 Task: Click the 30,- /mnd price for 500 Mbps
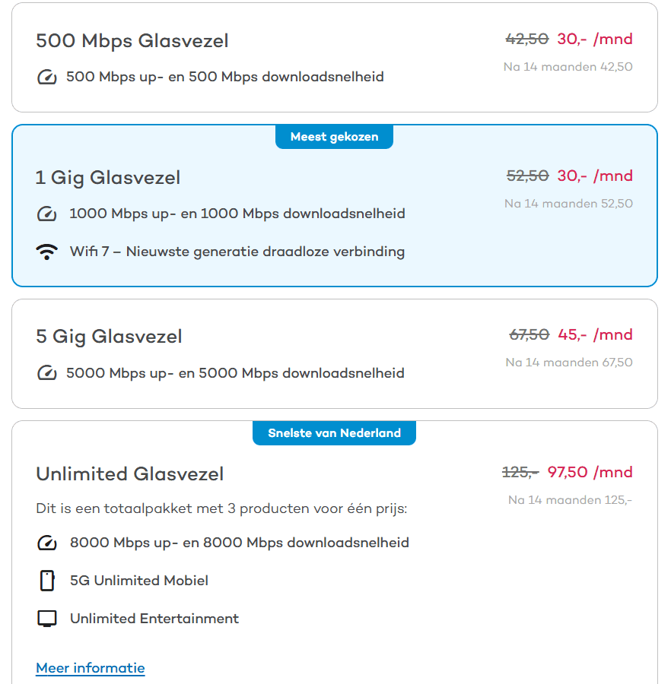594,39
